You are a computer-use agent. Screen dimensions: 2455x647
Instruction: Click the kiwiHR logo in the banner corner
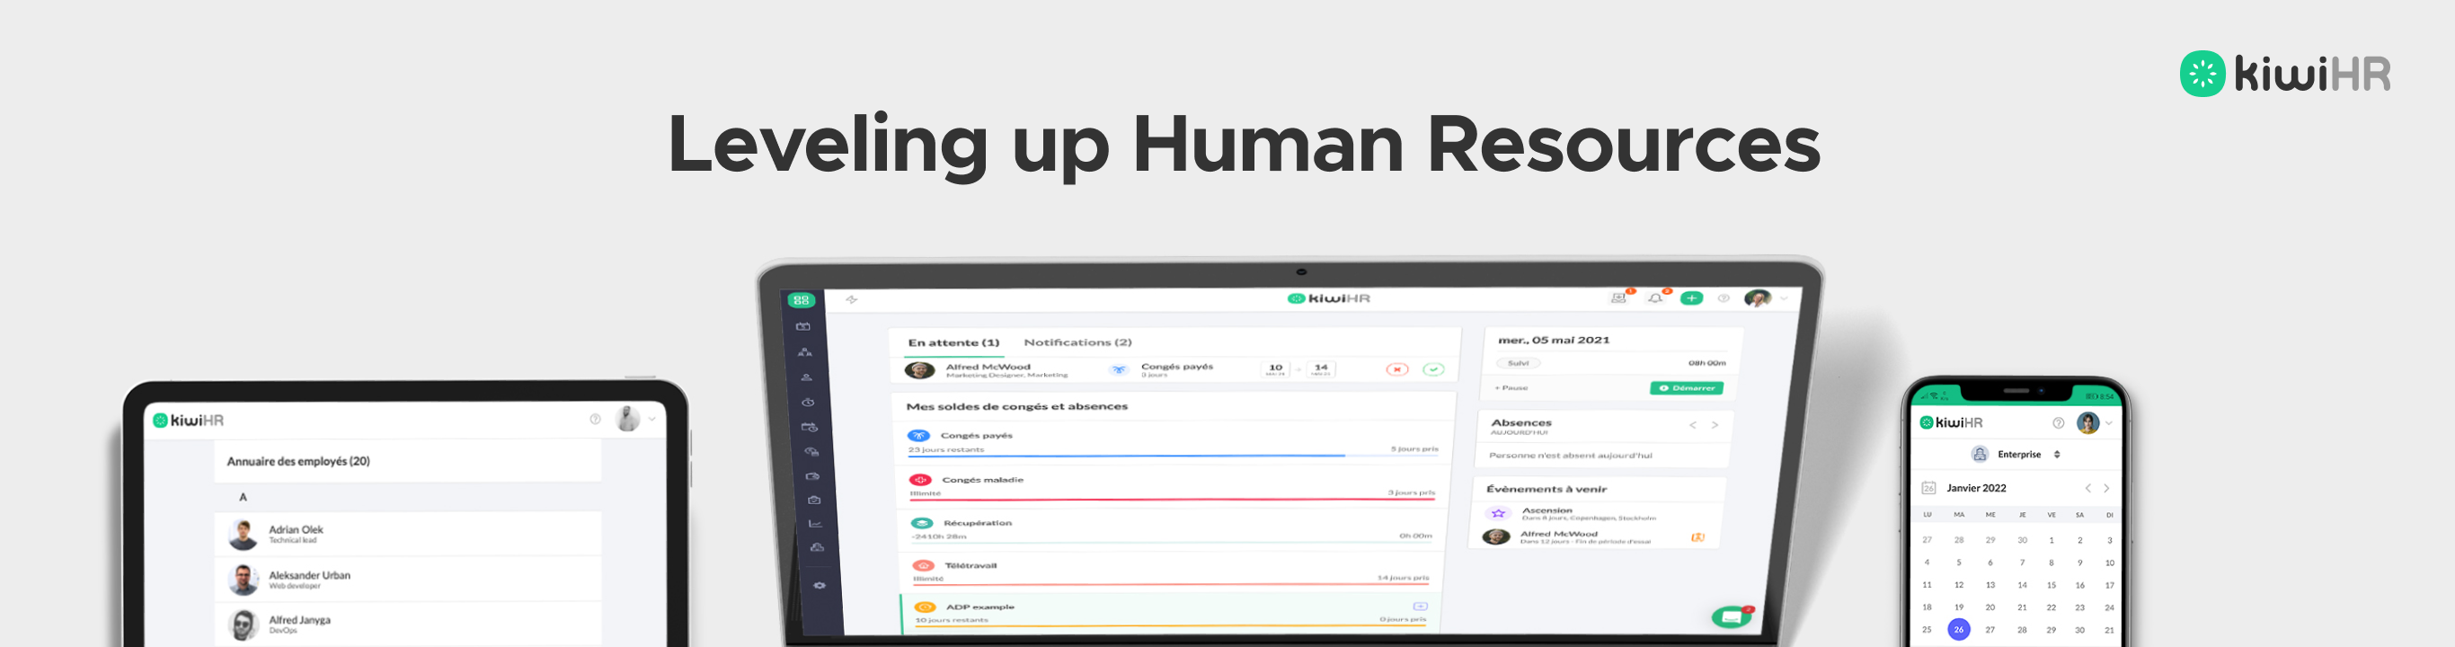(x=2285, y=74)
